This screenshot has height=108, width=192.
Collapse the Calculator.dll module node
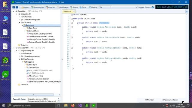pos(16,14)
